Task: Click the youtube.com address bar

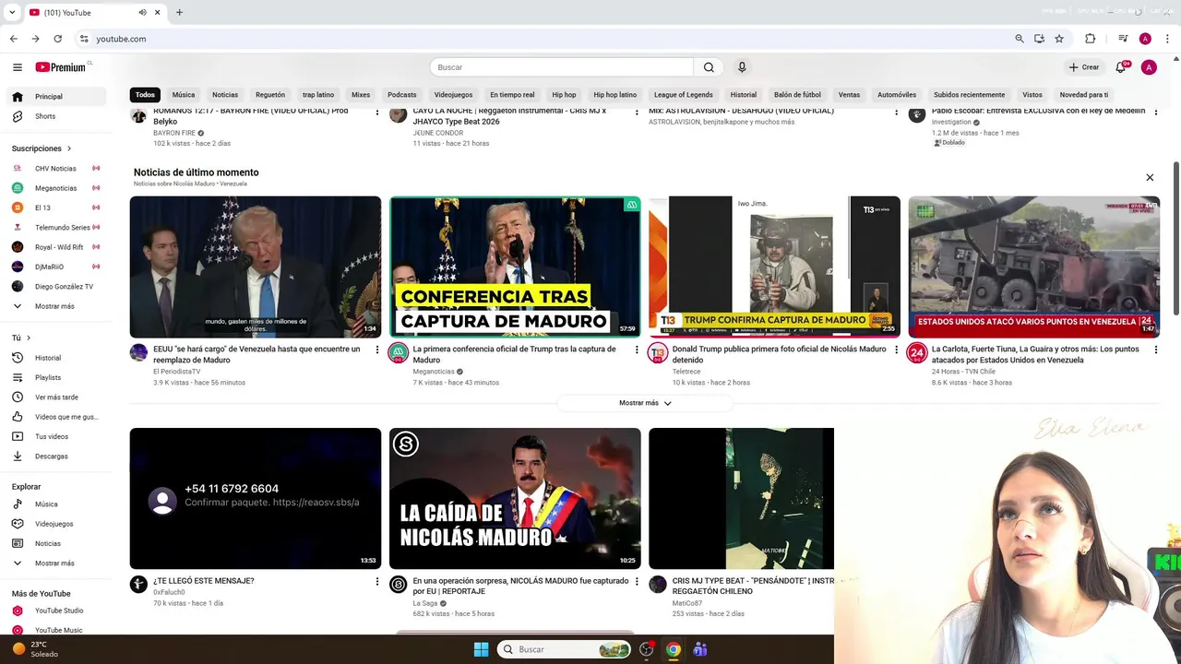Action: click(x=544, y=39)
